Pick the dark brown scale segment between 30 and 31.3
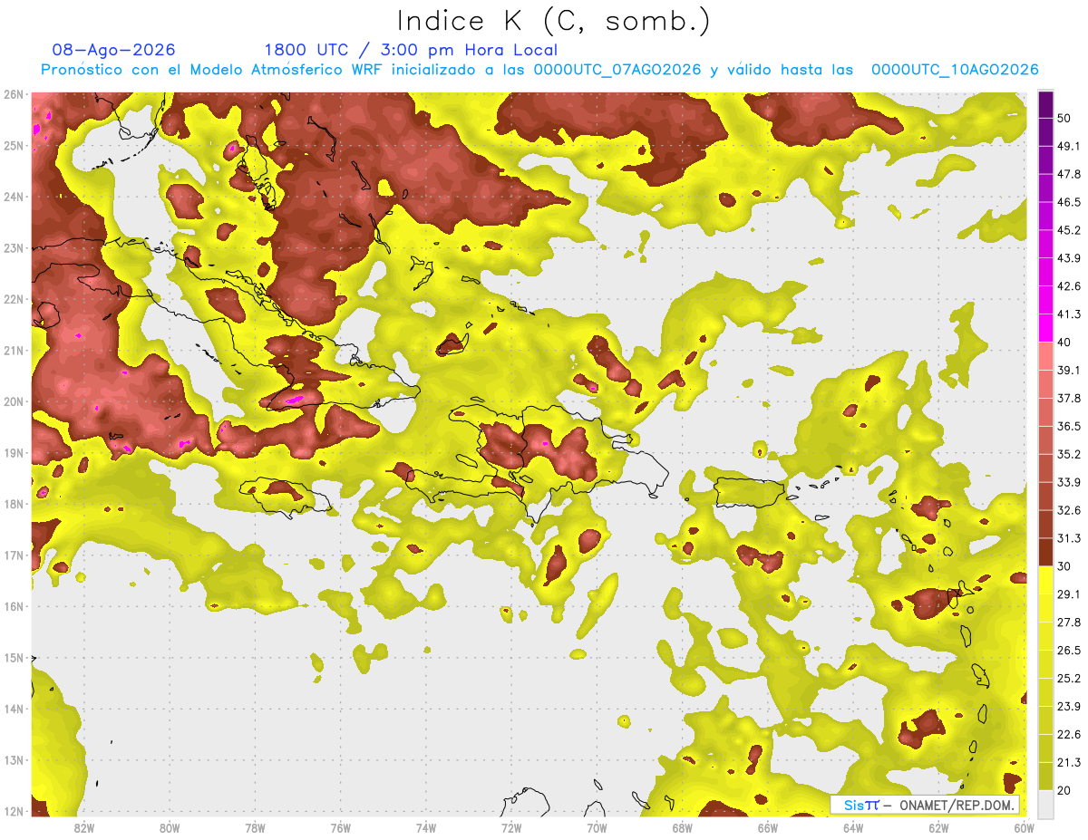This screenshot has height=840, width=1088. (1045, 552)
